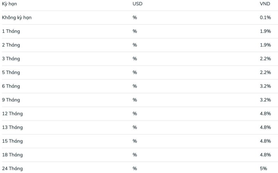Viewport: 278px width, 173px height.
Task: Click the USD rate cell for 6 Tháng
Action: coord(135,86)
